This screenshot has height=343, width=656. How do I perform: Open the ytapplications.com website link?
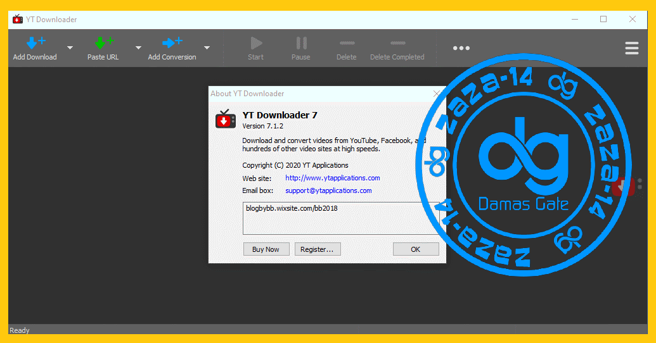pos(333,178)
